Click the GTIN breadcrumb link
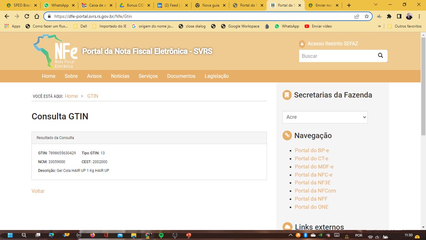This screenshot has width=426, height=240. [93, 96]
